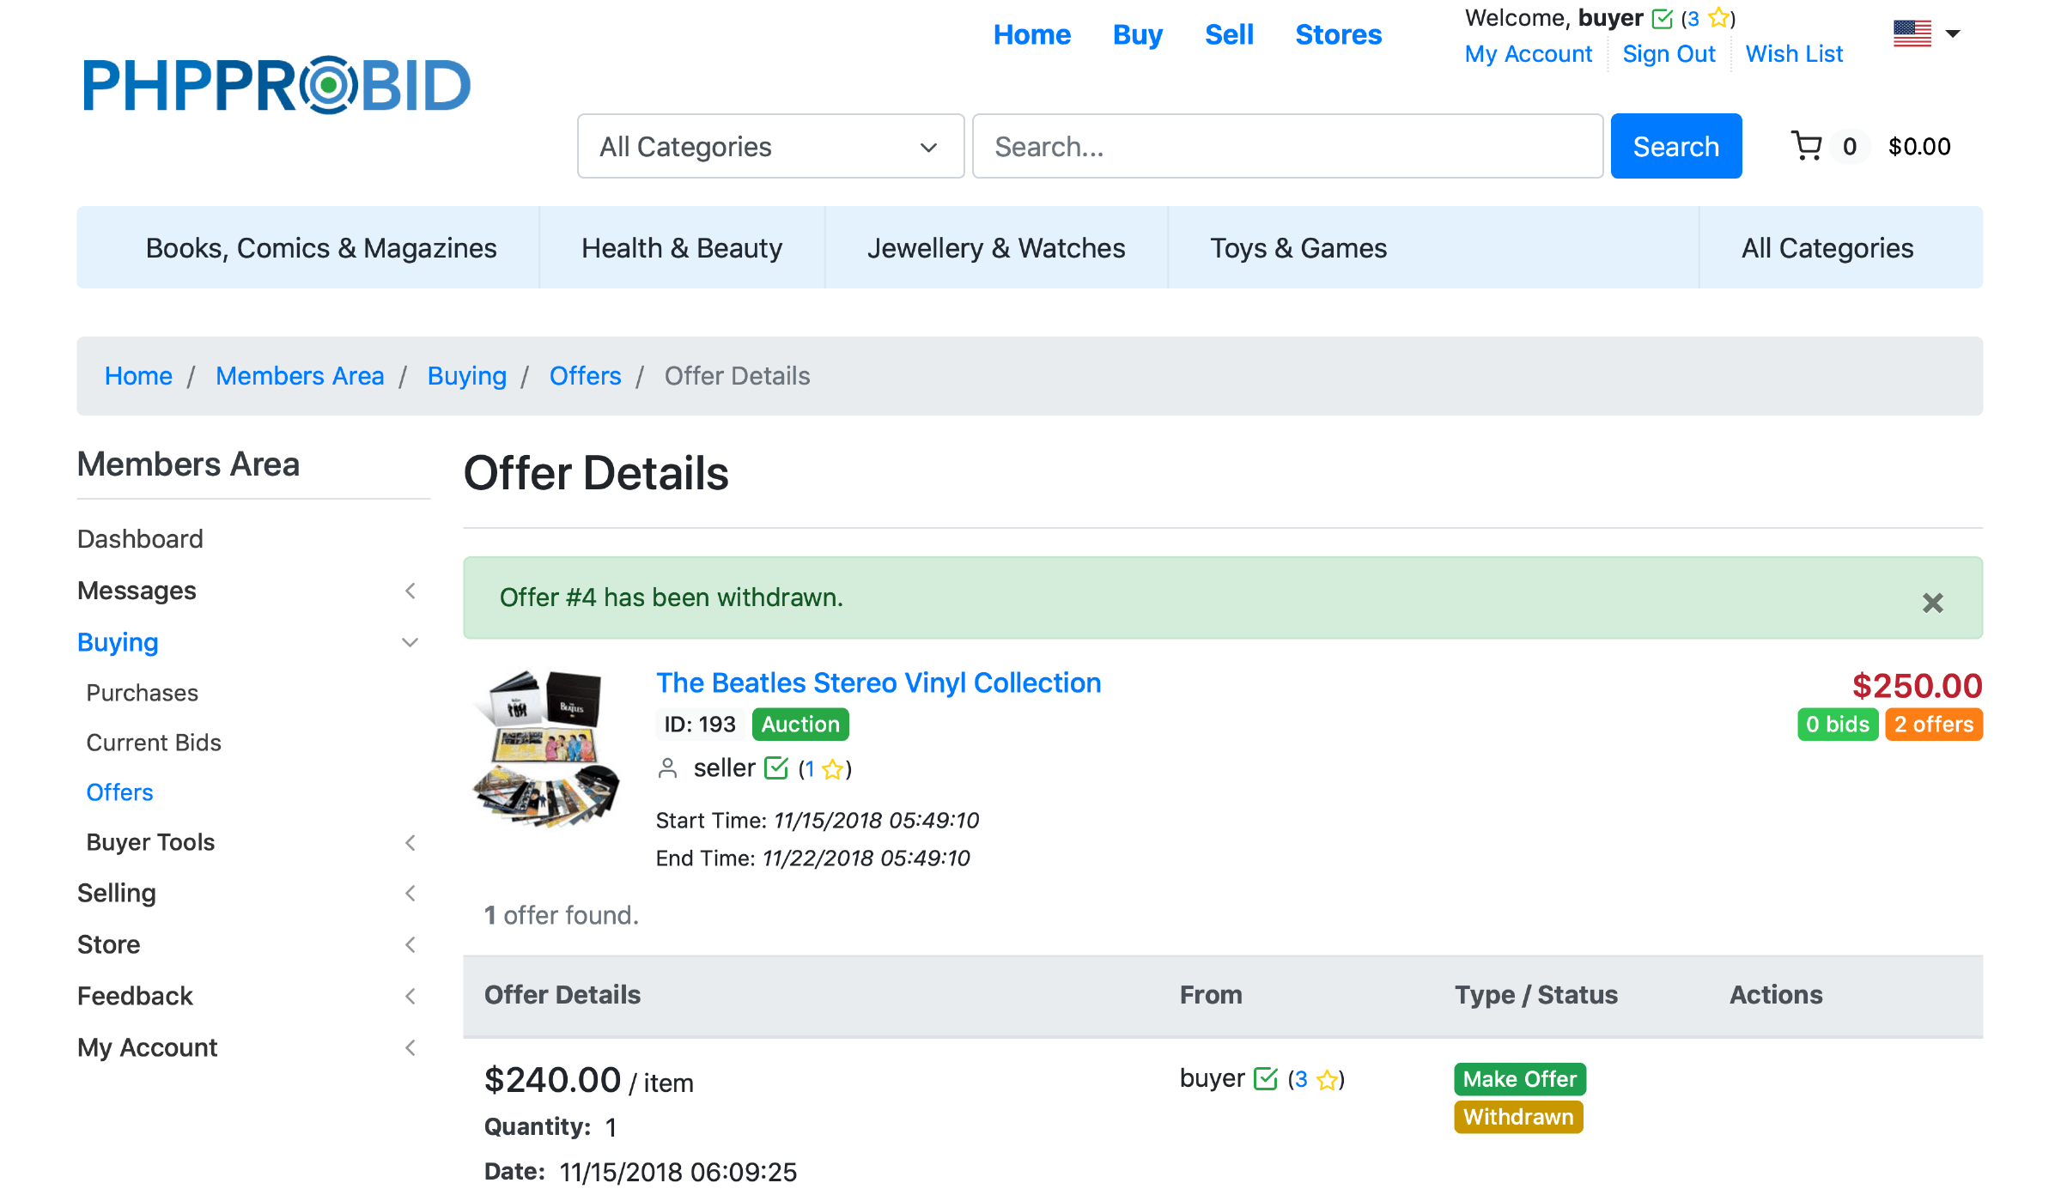This screenshot has height=1195, width=2061.
Task: Click the blue Search button
Action: coord(1675,147)
